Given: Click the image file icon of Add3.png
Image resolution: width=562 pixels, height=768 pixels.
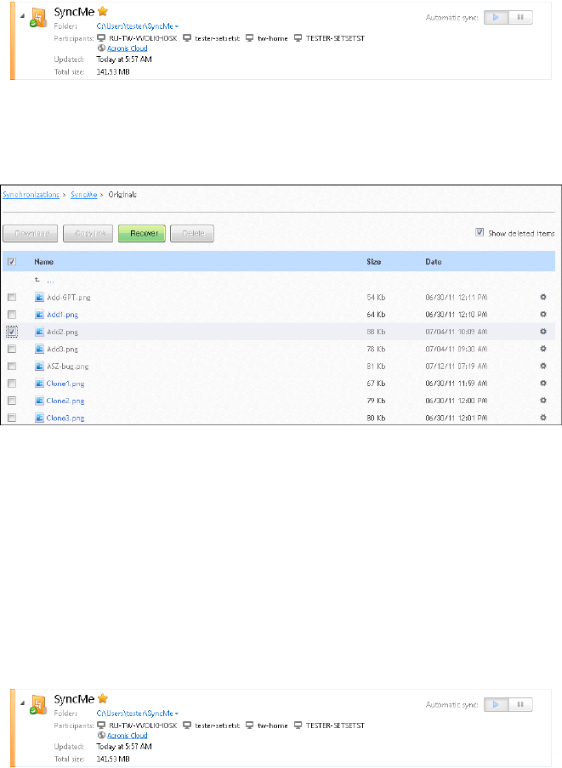Looking at the screenshot, I should click(x=40, y=349).
